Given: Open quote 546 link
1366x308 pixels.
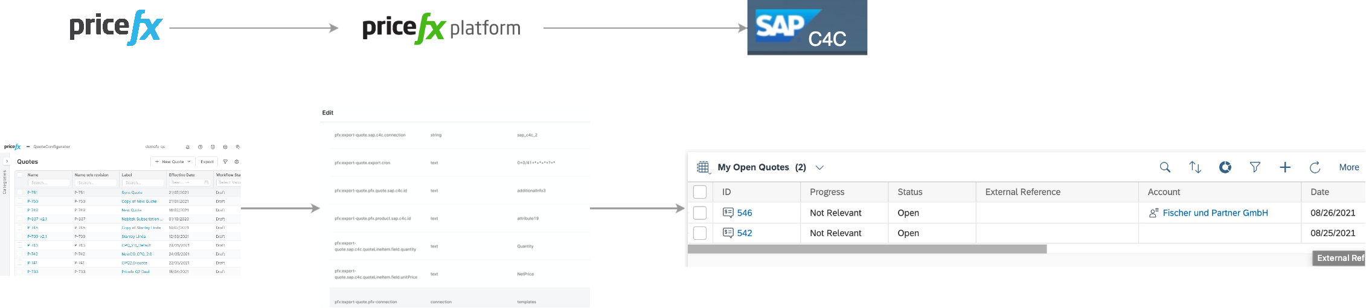Looking at the screenshot, I should click(745, 213).
